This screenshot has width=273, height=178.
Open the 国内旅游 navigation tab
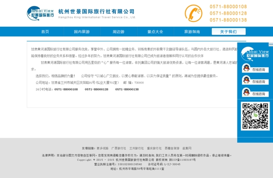[82, 32]
